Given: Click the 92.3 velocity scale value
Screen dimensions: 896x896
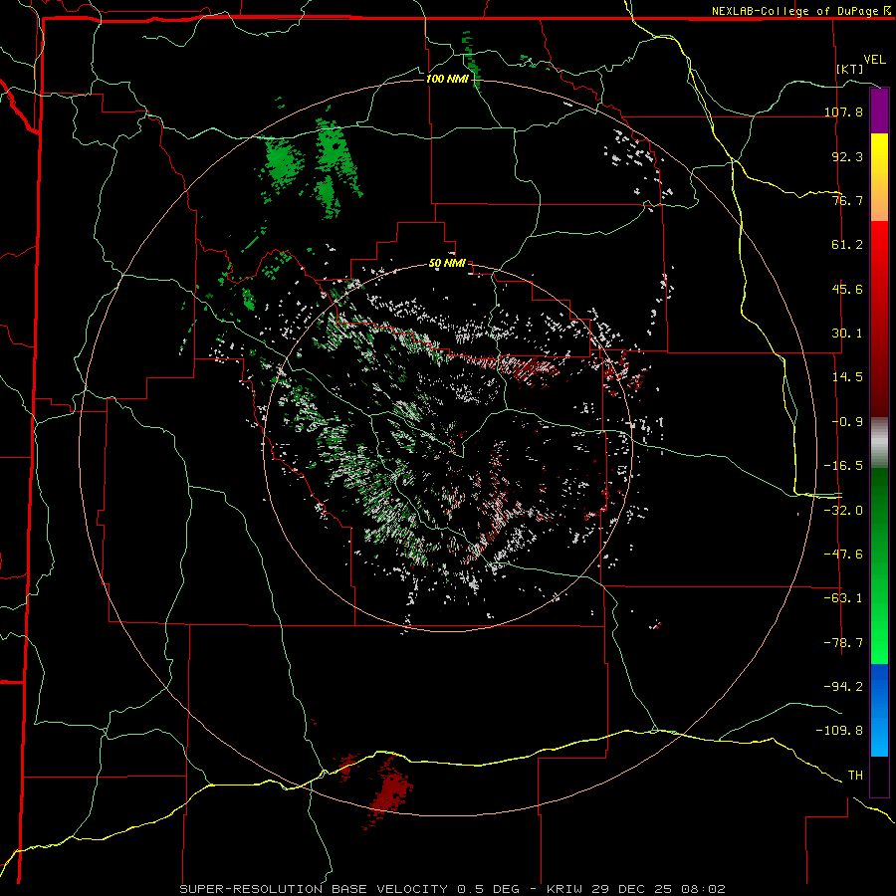Looking at the screenshot, I should coord(847,156).
